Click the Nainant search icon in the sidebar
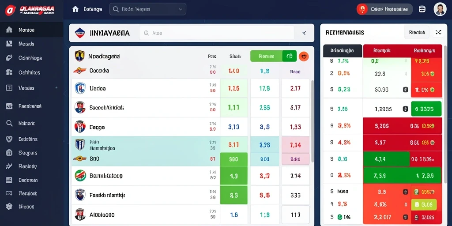452x226 pixels. [9, 124]
